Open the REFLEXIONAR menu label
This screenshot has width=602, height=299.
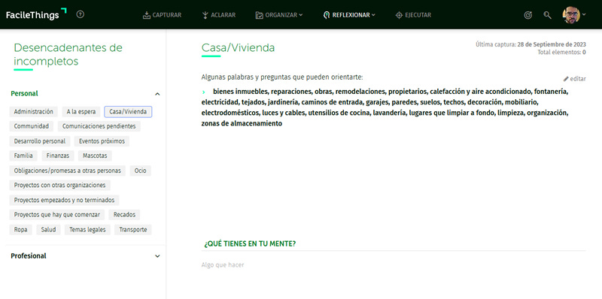[351, 15]
